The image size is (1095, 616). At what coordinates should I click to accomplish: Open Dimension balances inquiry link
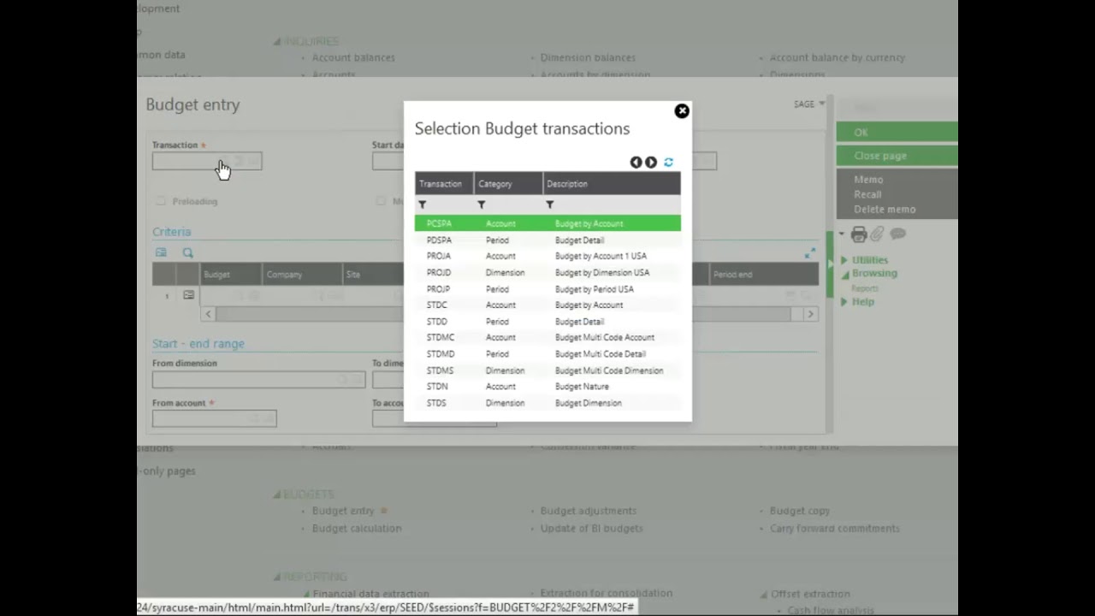pyautogui.click(x=588, y=58)
